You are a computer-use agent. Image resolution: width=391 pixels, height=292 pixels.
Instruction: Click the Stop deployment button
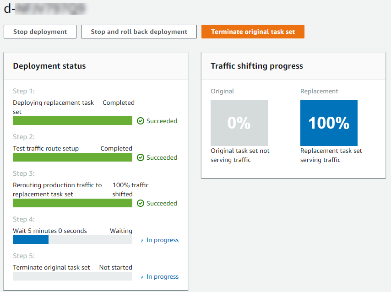[x=40, y=32]
